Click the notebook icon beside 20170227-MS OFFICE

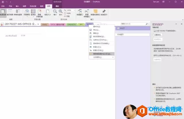2,24
